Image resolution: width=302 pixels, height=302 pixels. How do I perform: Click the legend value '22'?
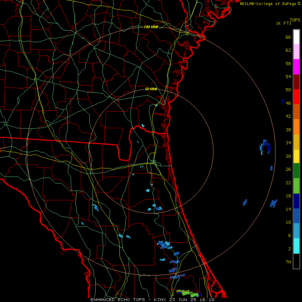tap(288, 183)
